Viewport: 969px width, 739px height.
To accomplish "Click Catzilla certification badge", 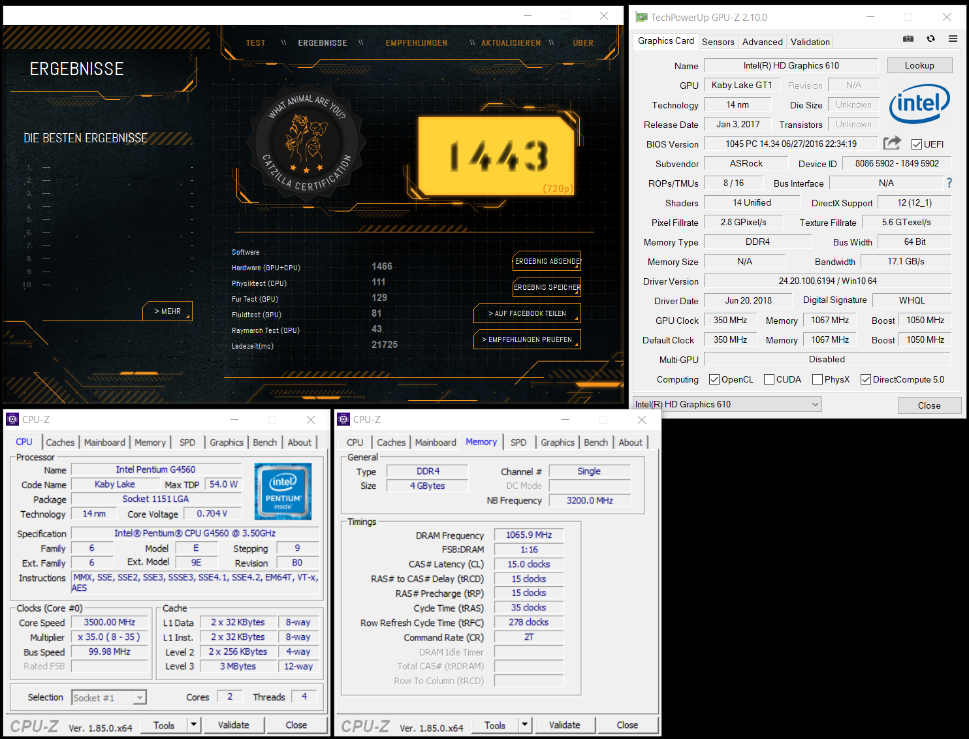I will [306, 142].
